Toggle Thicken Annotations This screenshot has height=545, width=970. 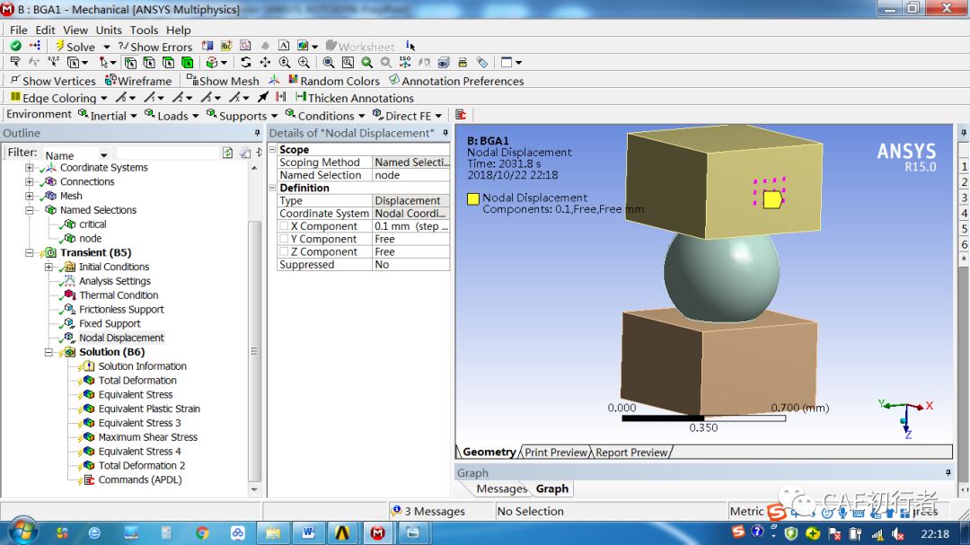(355, 97)
